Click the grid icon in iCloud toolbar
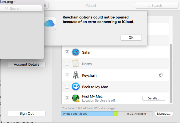Screen dimensions: 180x123 coord(45,5)
